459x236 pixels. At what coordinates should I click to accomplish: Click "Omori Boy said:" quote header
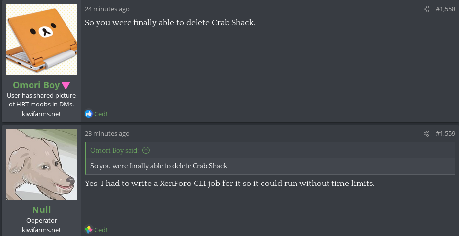[x=114, y=150]
